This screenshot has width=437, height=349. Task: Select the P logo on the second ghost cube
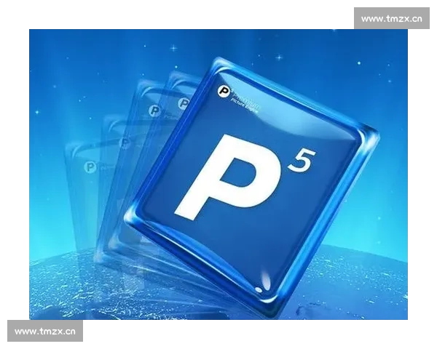[x=154, y=111]
